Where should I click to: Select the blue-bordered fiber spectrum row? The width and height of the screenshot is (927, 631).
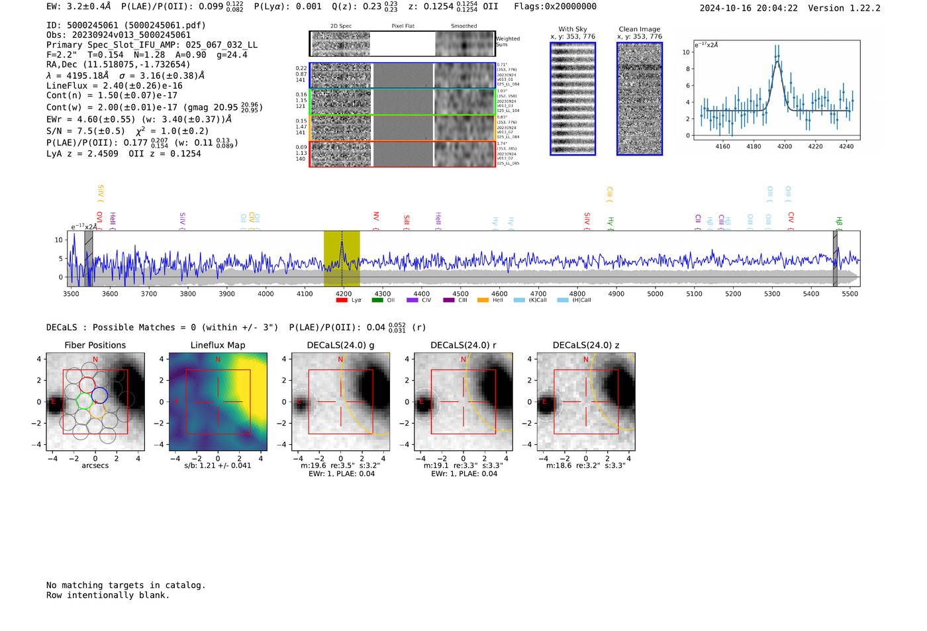(x=403, y=75)
